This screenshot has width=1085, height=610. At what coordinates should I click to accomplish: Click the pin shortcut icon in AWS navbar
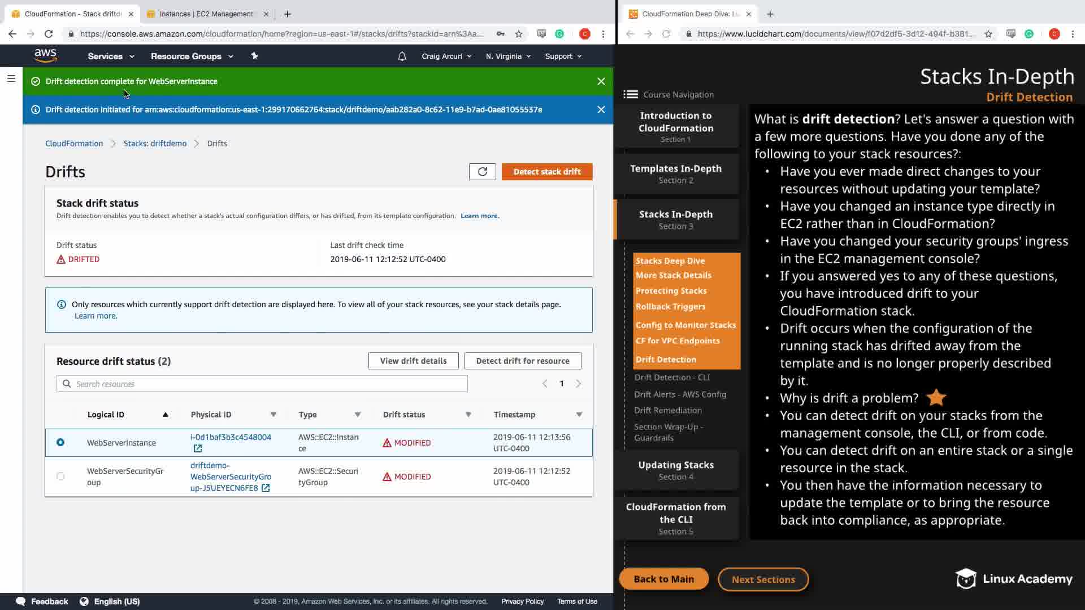[x=254, y=56]
